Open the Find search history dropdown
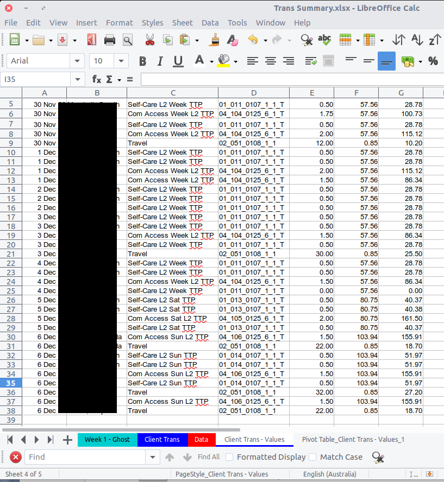Viewport: 444px width, 482px height. (153, 457)
